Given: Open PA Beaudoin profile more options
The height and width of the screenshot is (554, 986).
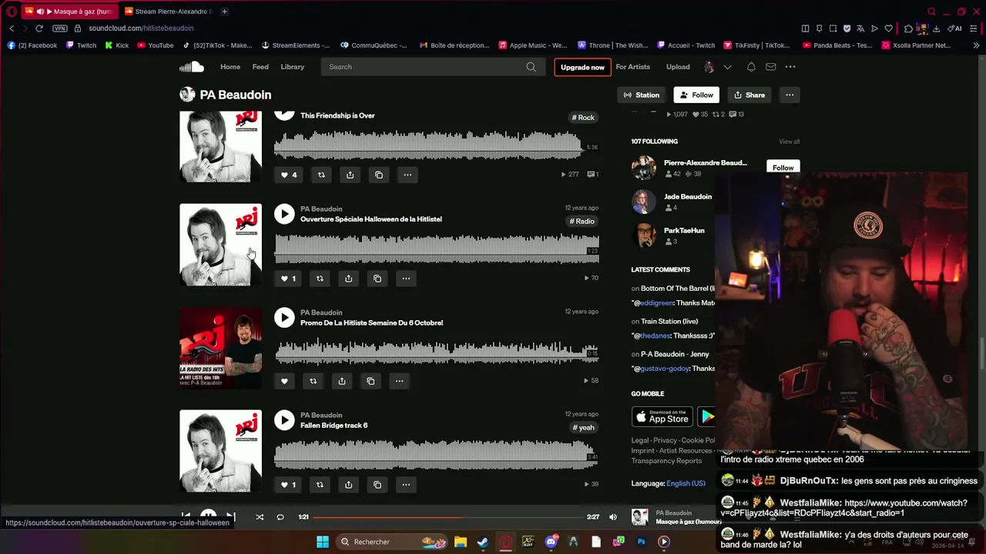Looking at the screenshot, I should 790,95.
